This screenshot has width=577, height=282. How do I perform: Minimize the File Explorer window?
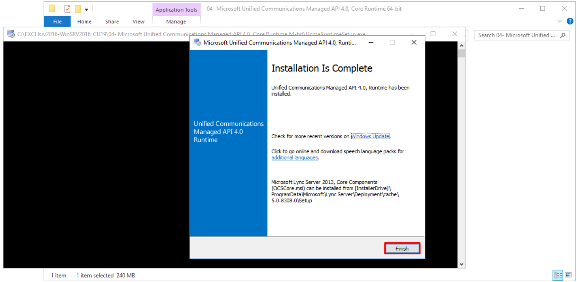[x=521, y=8]
